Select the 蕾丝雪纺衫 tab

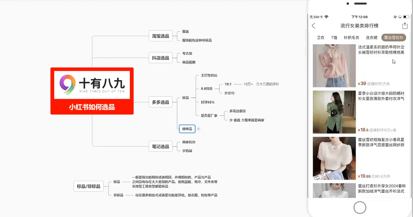click(x=394, y=38)
